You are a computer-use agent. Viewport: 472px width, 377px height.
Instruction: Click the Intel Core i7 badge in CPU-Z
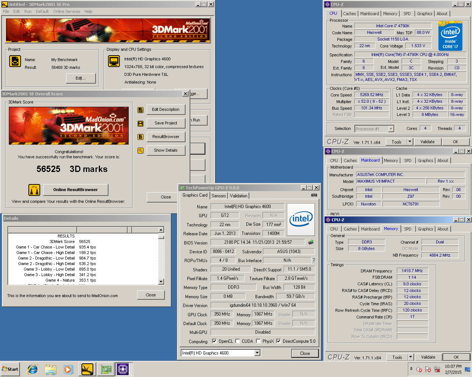point(450,36)
